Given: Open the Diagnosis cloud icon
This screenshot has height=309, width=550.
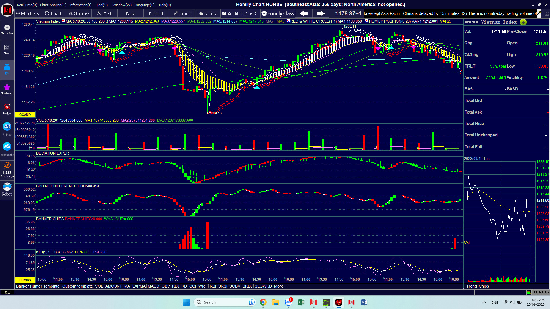Looking at the screenshot, I should tap(7, 149).
